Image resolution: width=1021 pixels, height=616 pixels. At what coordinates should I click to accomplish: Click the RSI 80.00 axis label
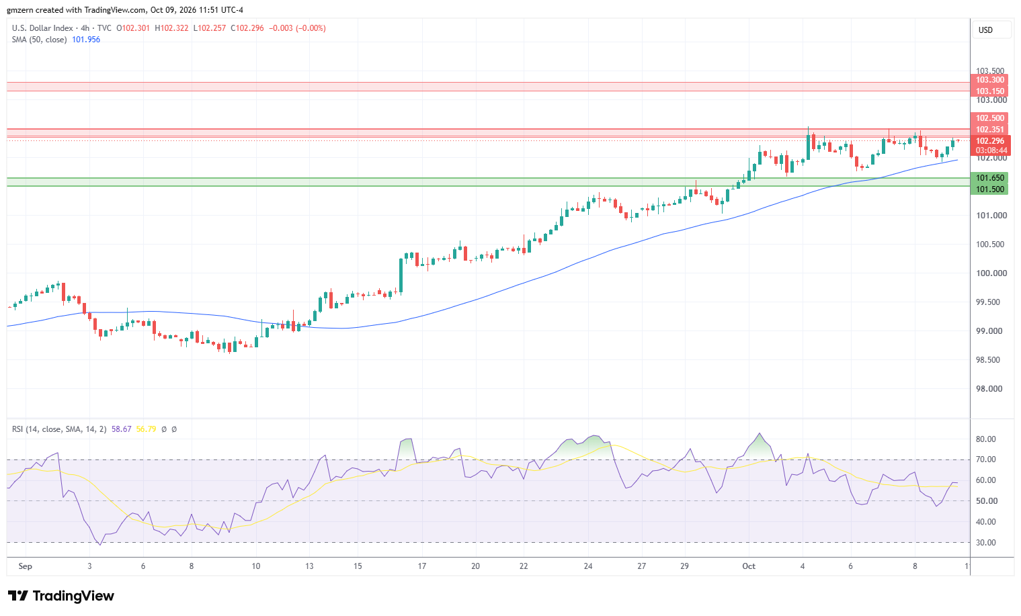coord(986,439)
